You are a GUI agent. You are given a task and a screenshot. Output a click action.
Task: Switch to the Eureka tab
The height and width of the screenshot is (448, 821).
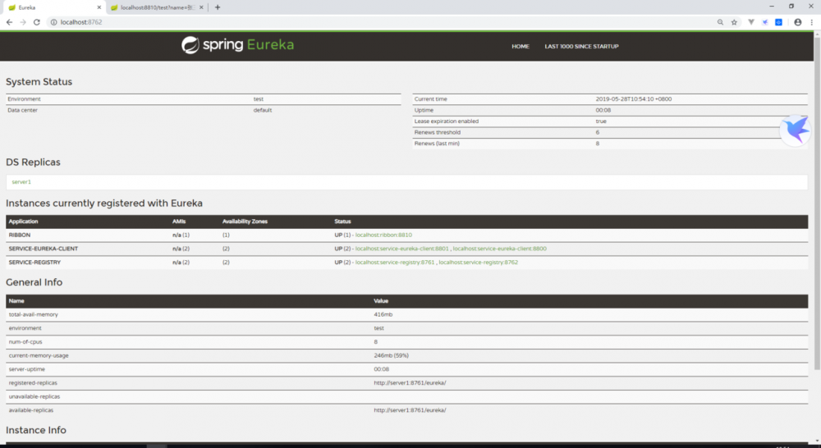click(53, 7)
